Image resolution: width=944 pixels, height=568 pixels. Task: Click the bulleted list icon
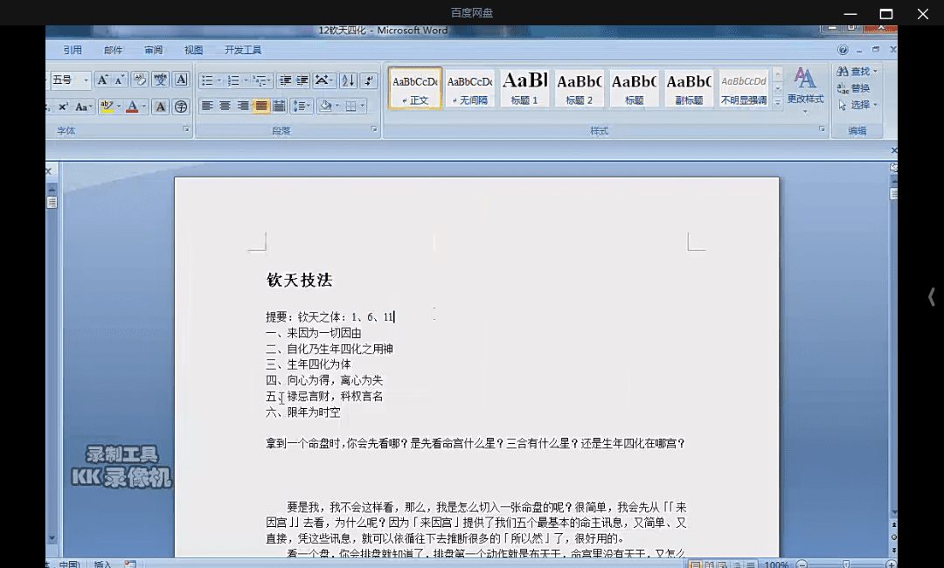[207, 80]
